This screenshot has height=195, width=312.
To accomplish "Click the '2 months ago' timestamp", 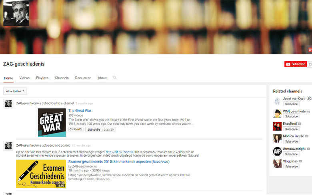I will pyautogui.click(x=84, y=103).
